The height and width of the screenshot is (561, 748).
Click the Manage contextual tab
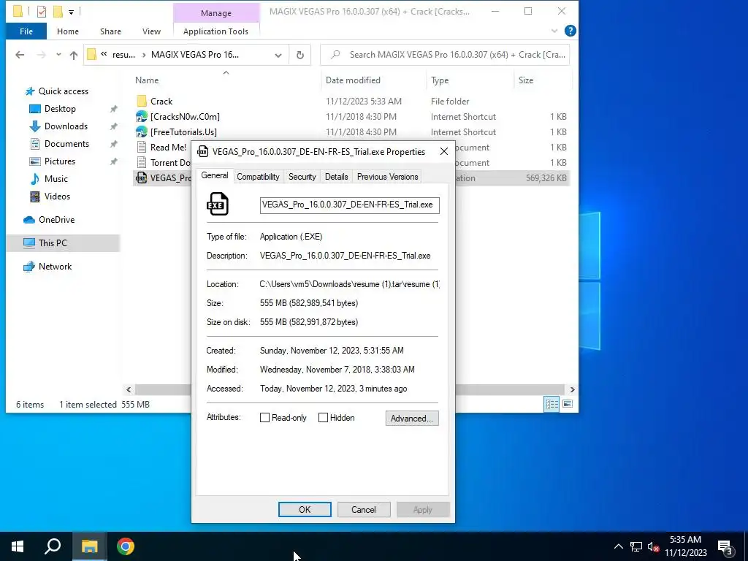pos(216,13)
